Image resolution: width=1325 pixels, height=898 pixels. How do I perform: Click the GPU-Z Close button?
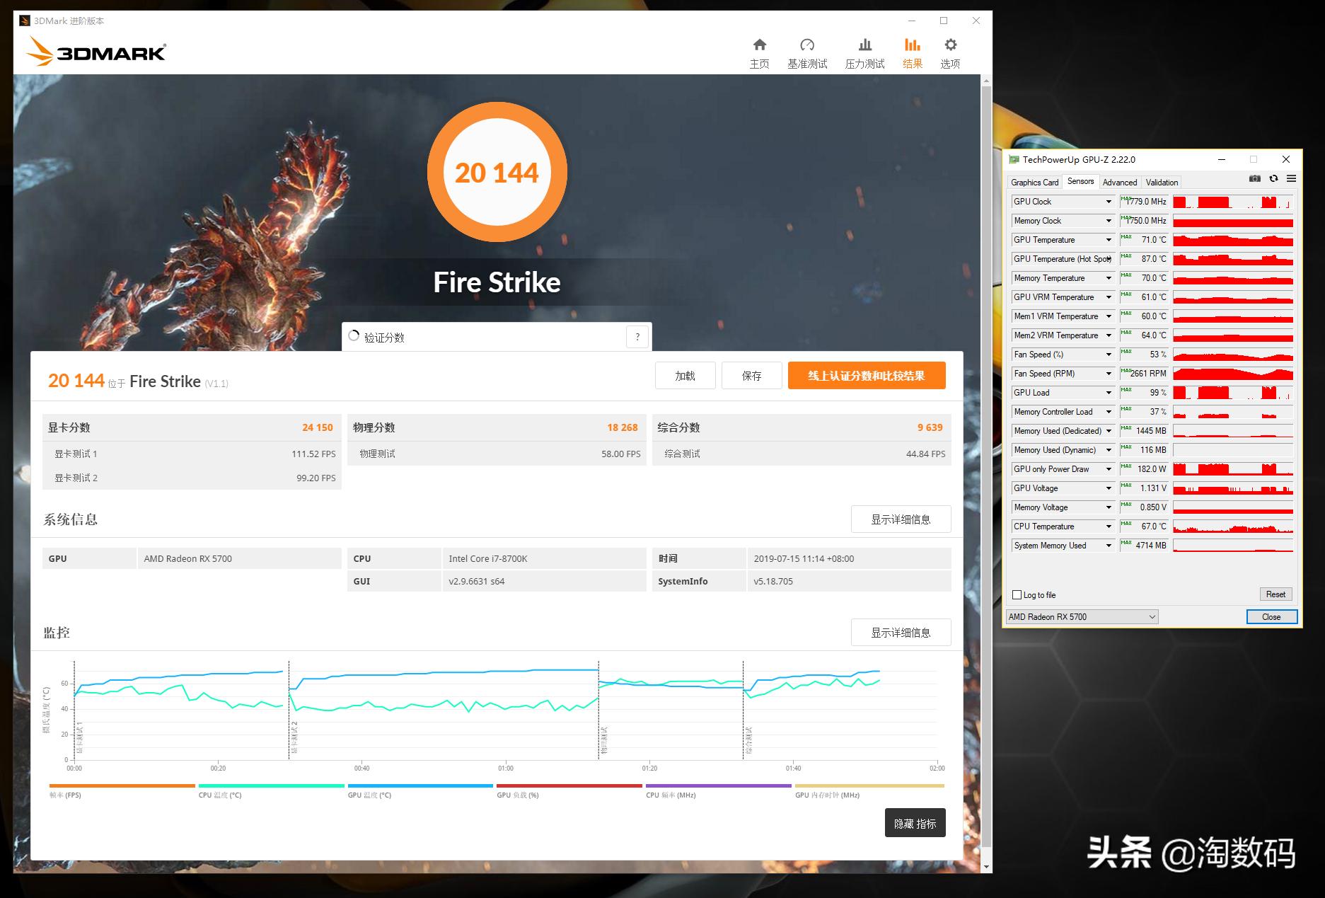point(1271,617)
